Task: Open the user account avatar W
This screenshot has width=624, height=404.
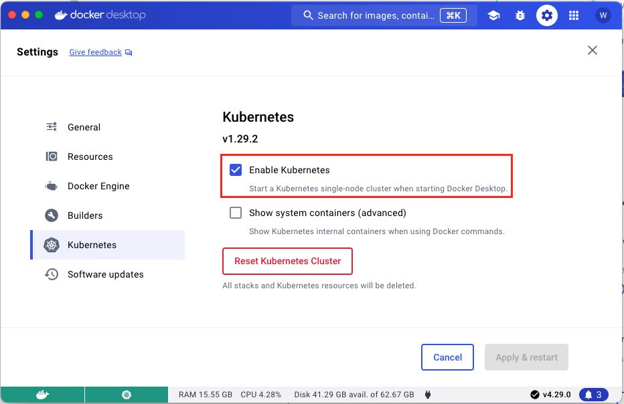Action: pyautogui.click(x=603, y=15)
